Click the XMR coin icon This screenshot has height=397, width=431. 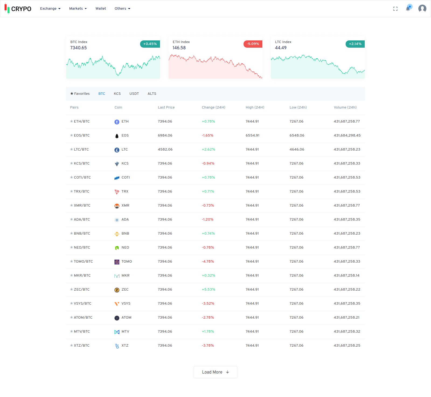[x=117, y=206]
